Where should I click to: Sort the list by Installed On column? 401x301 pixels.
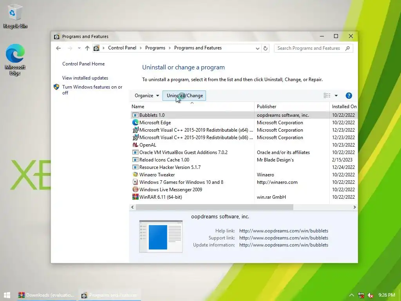344,107
